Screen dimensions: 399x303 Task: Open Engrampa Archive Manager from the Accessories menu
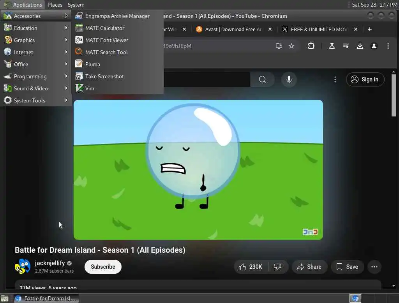(x=117, y=16)
